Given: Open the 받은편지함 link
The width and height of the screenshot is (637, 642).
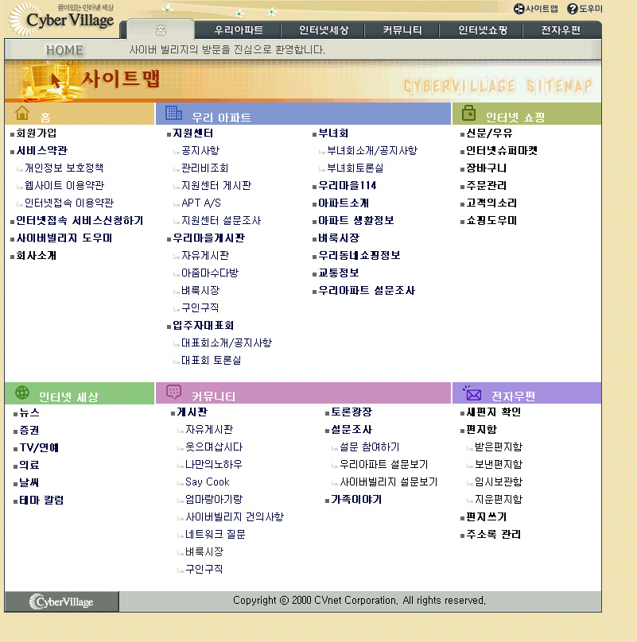Looking at the screenshot, I should click(499, 447).
